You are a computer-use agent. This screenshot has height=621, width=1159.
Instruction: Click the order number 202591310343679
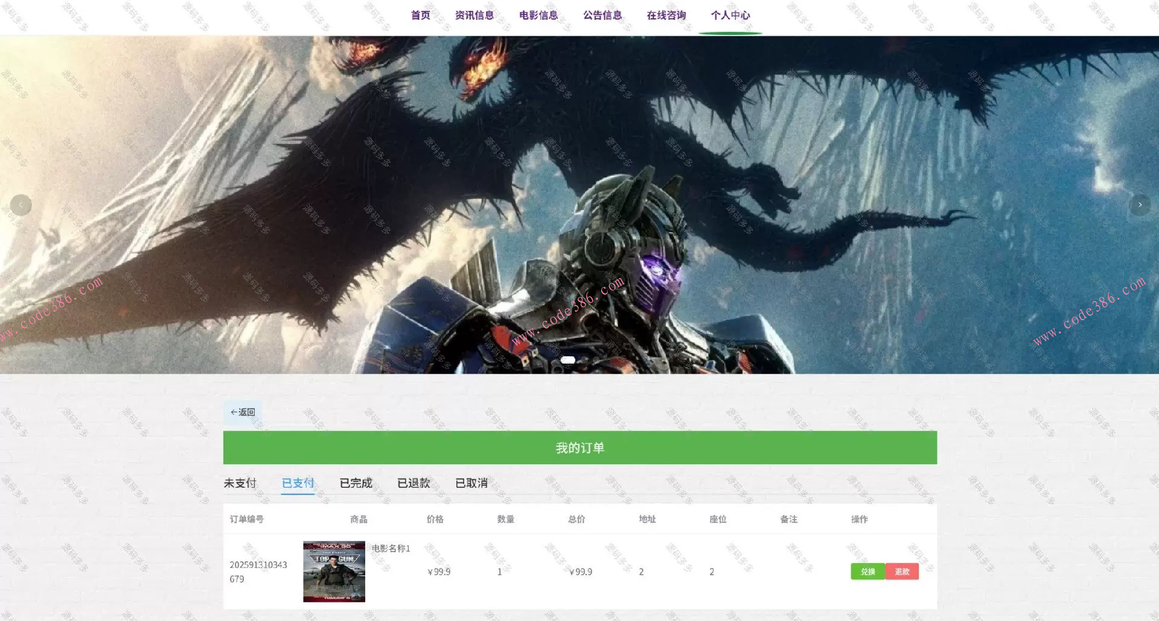point(258,571)
